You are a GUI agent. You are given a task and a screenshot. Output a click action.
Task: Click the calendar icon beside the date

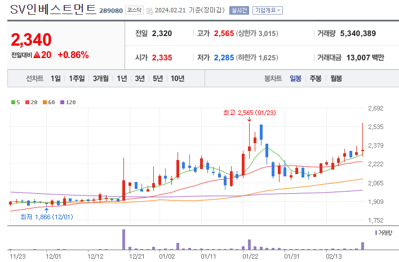150,11
